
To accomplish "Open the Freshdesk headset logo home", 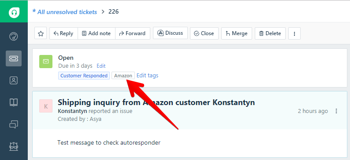I will click(14, 12).
